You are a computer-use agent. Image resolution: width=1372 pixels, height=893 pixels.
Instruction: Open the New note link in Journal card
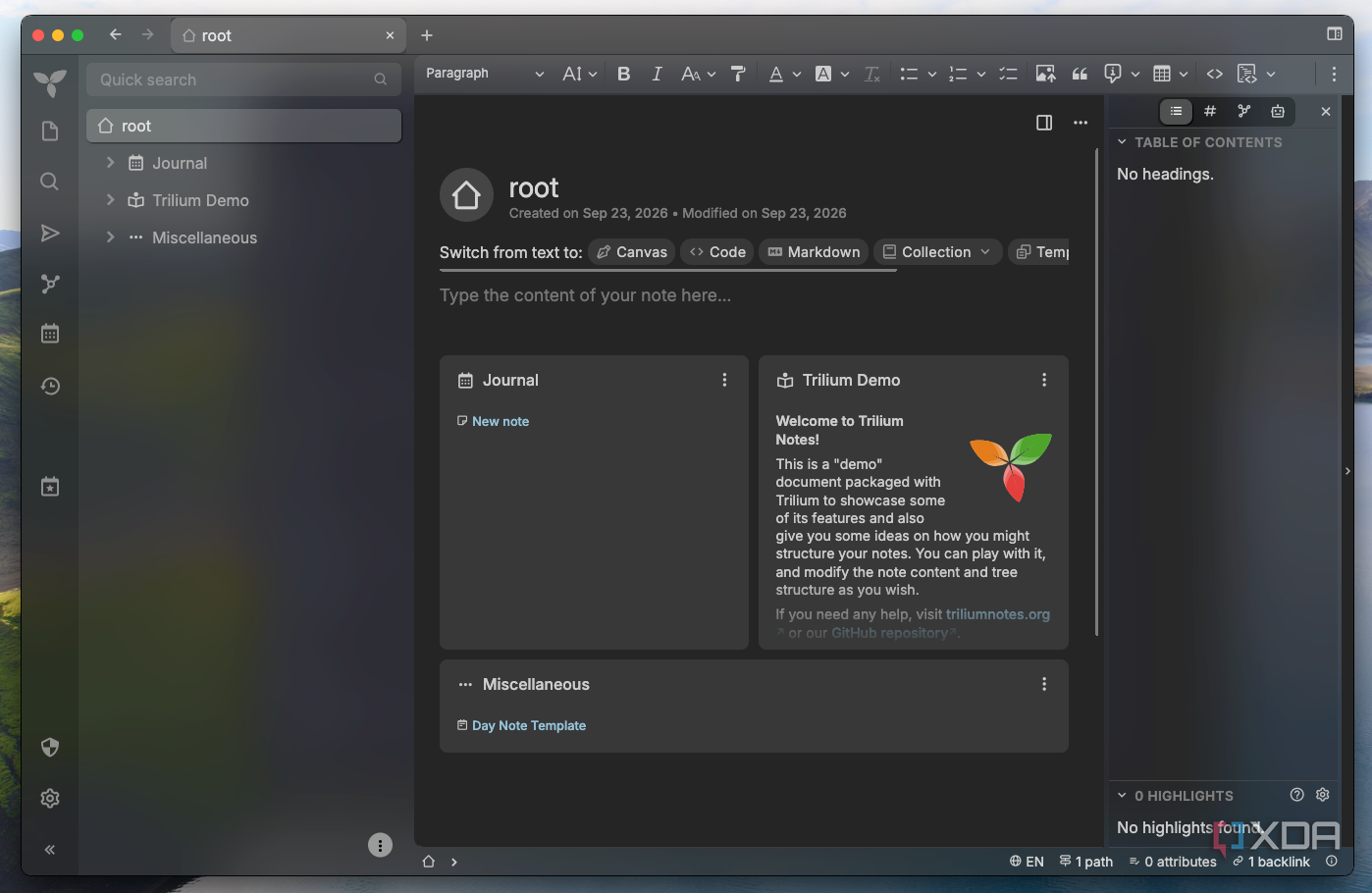[x=501, y=421]
